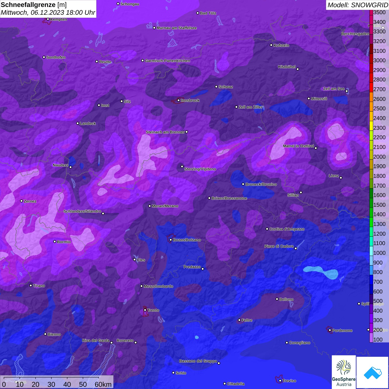Click the Garmisch-Partenkirchen label
The height and width of the screenshot is (389, 389).
pyautogui.click(x=168, y=61)
